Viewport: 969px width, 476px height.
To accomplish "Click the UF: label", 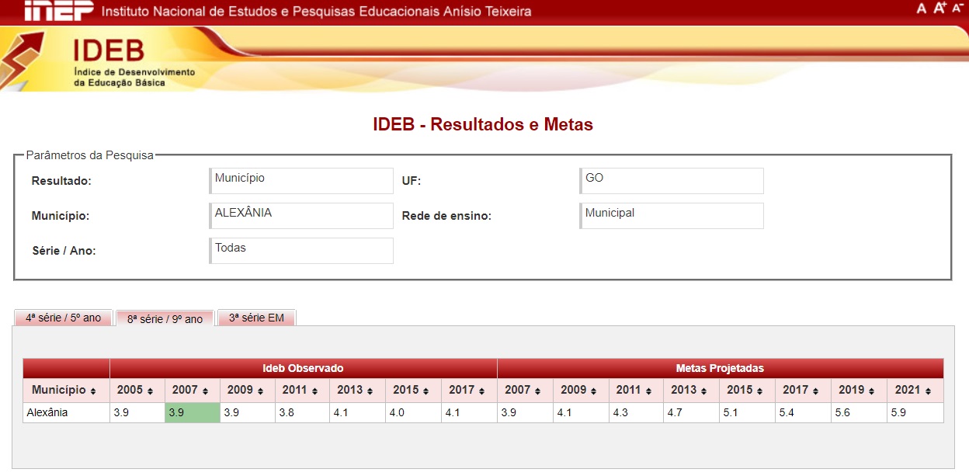I will coord(412,181).
